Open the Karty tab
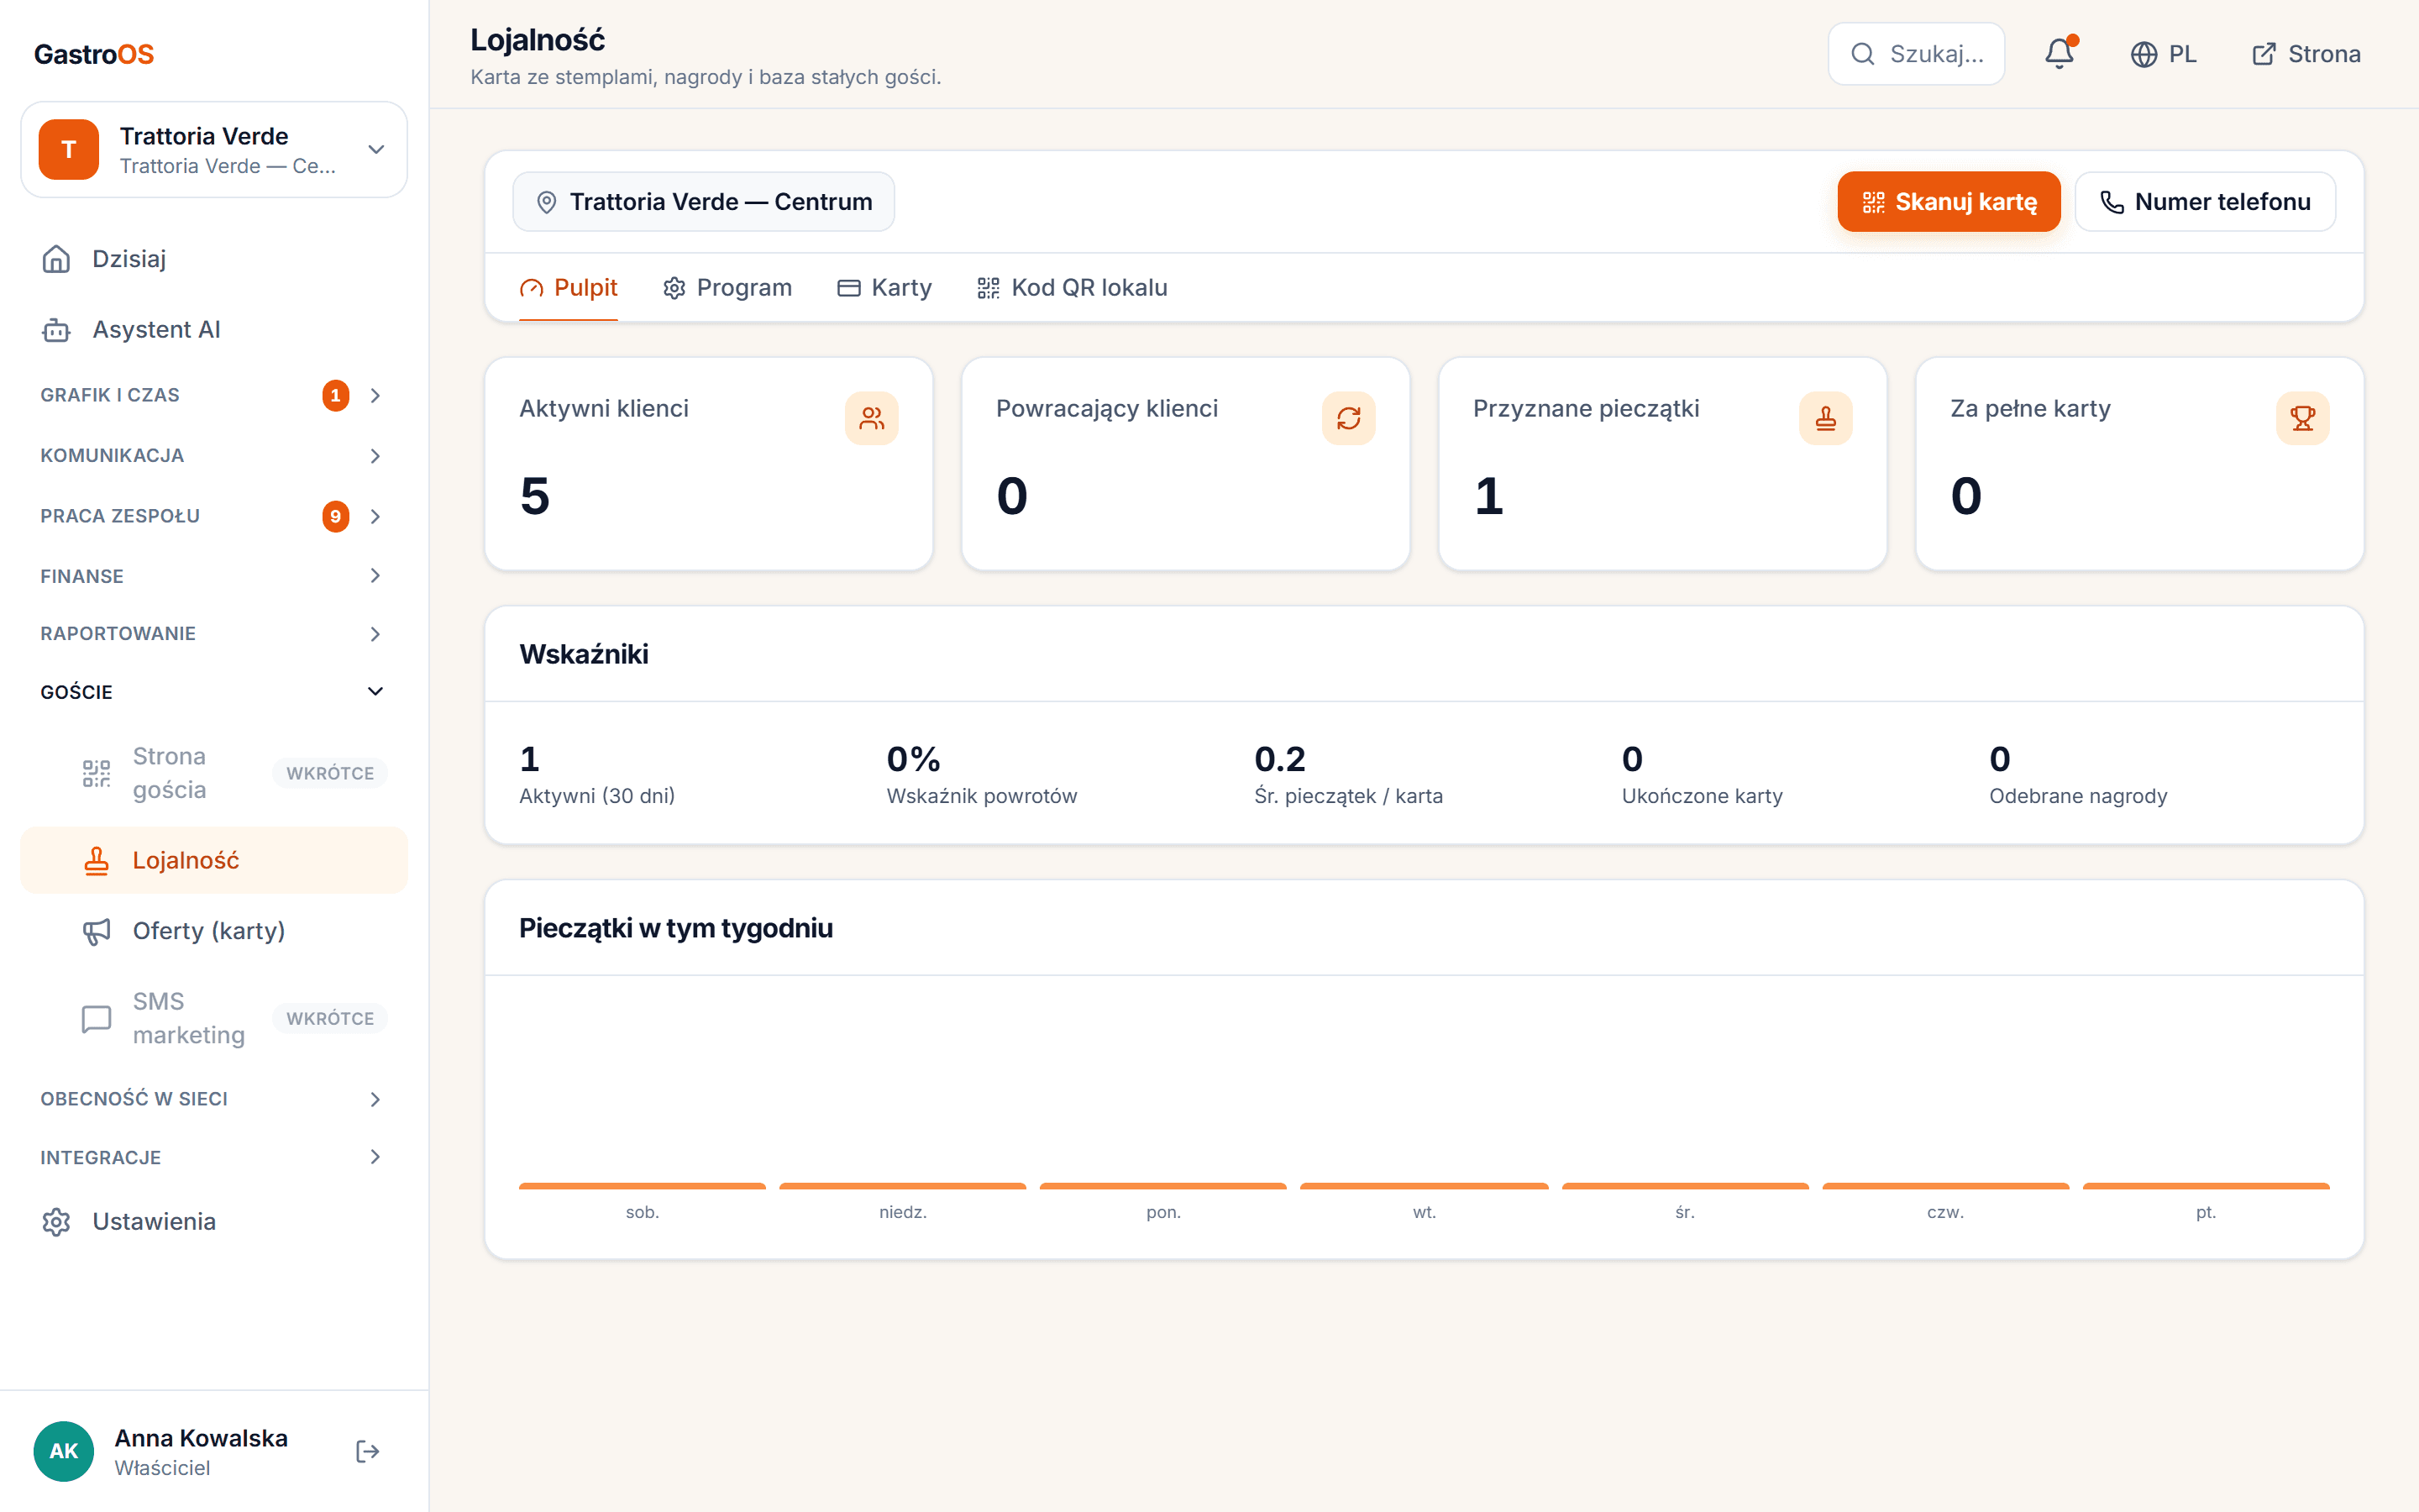Screen dimensions: 2419x1512 (884, 288)
